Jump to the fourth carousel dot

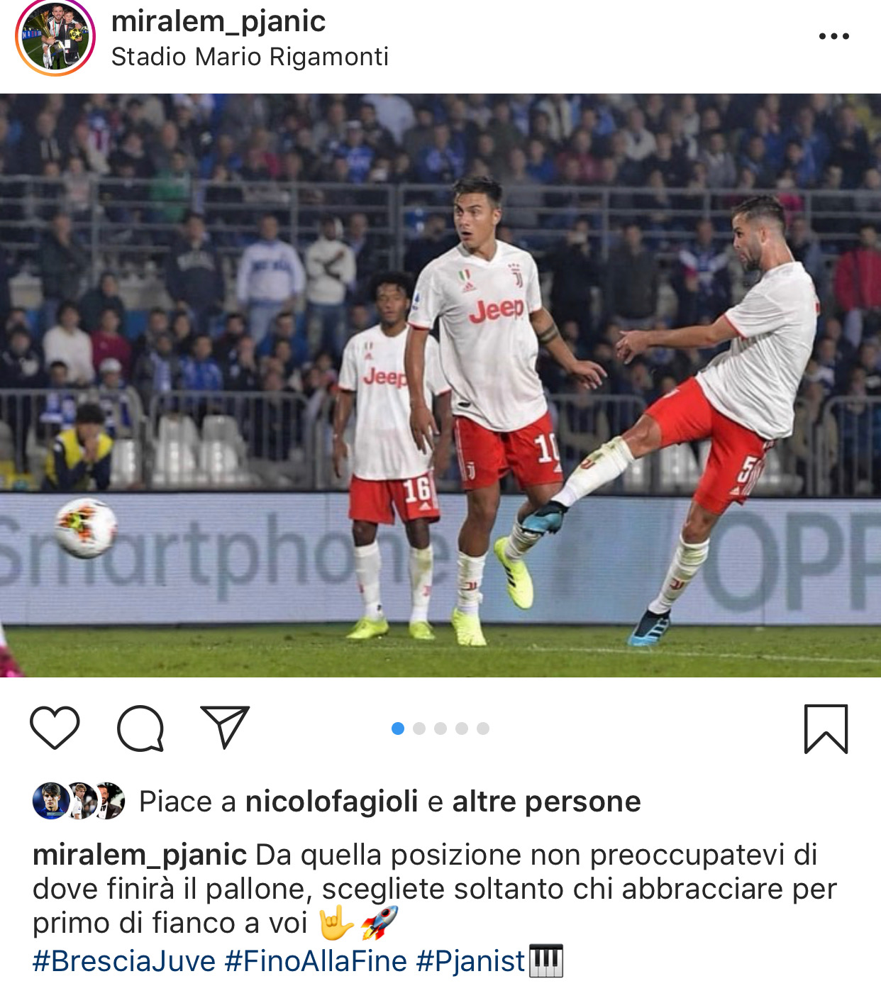click(x=462, y=729)
